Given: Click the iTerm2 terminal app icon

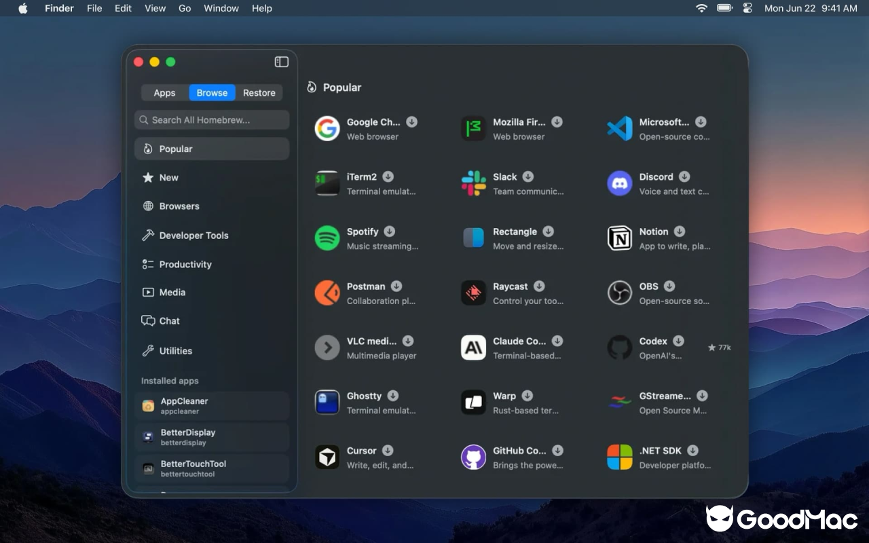Looking at the screenshot, I should click(x=327, y=183).
